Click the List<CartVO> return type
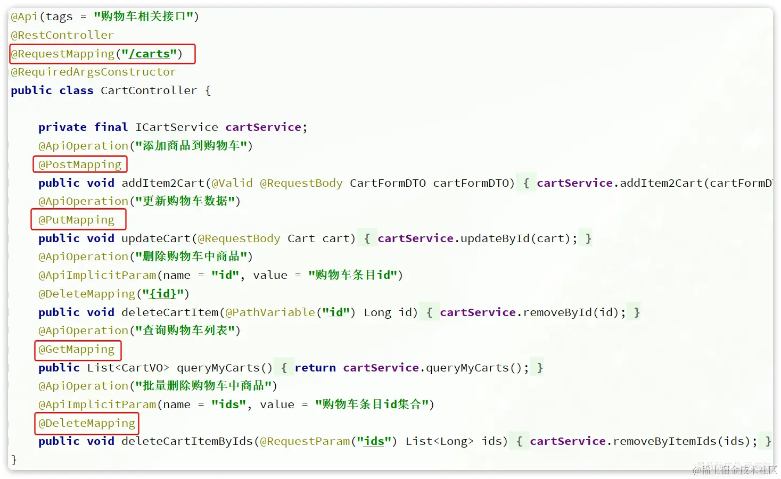Image resolution: width=781 pixels, height=479 pixels. tap(128, 368)
